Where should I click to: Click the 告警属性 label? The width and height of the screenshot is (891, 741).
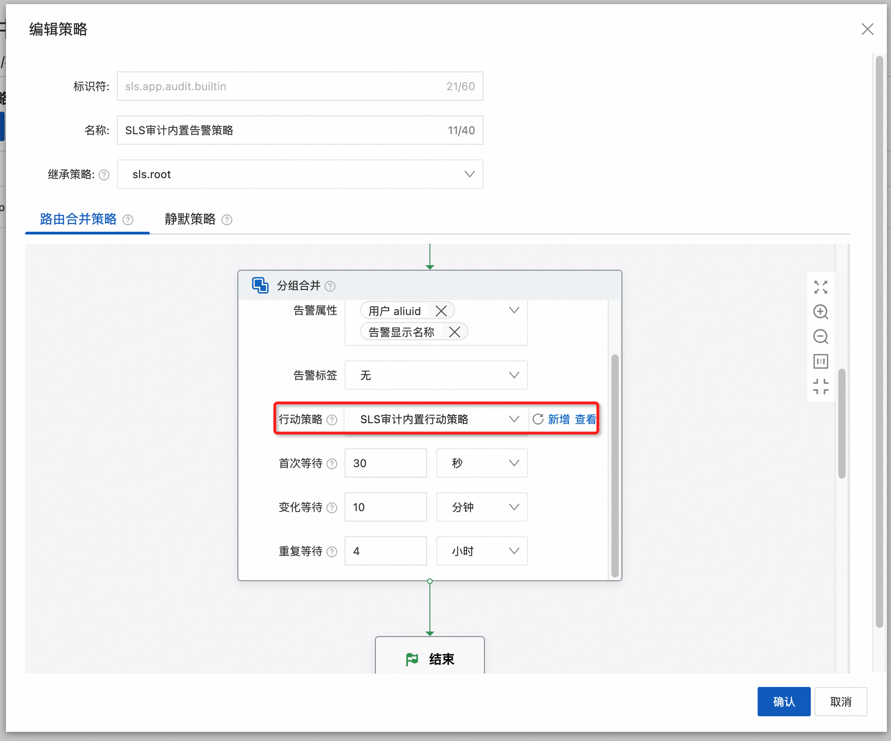pyautogui.click(x=315, y=311)
